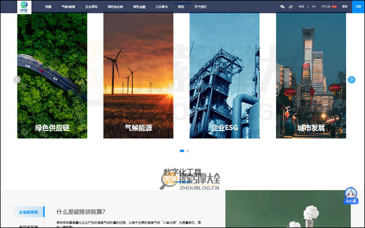Open the AI小蓝 assistant avatar

tap(351, 195)
